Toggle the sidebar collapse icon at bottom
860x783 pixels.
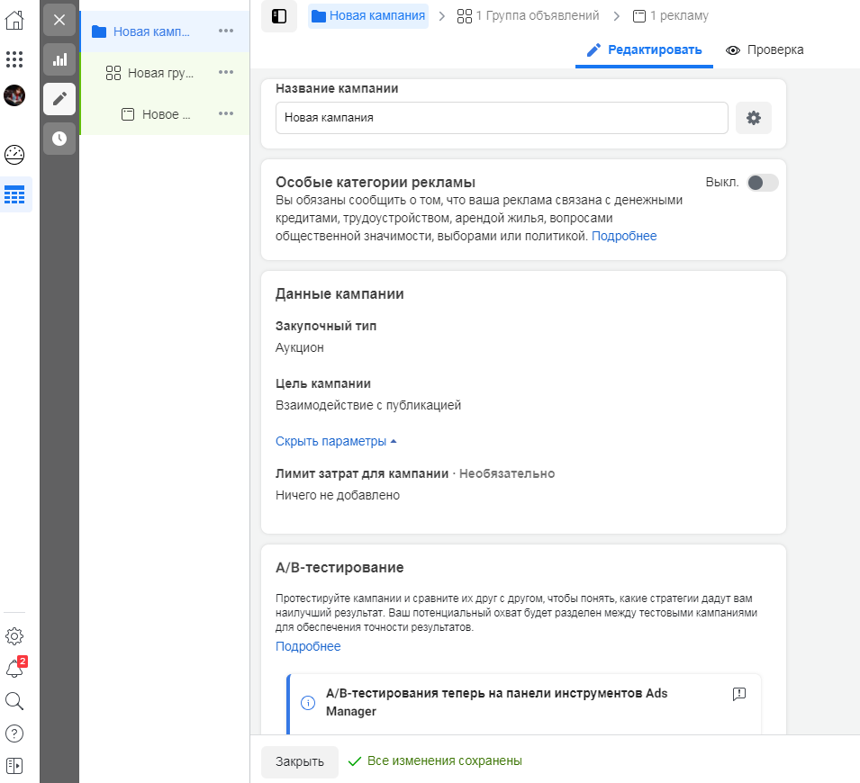pos(14,766)
